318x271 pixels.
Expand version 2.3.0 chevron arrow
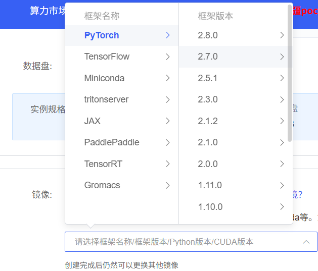[282, 99]
